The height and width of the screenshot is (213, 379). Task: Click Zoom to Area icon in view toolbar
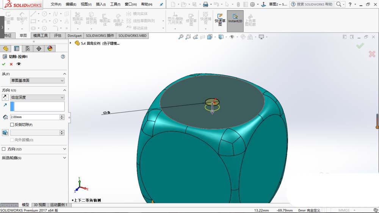pos(188,37)
